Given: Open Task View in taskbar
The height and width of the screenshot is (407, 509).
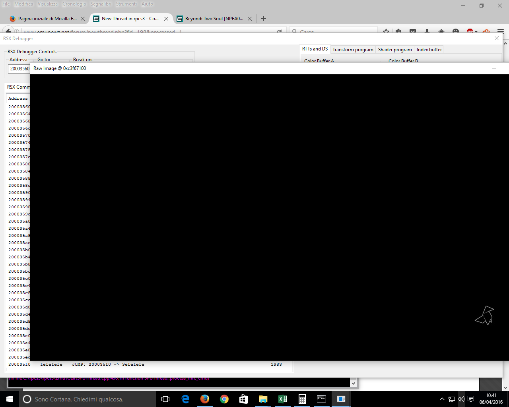Looking at the screenshot, I should tap(165, 399).
